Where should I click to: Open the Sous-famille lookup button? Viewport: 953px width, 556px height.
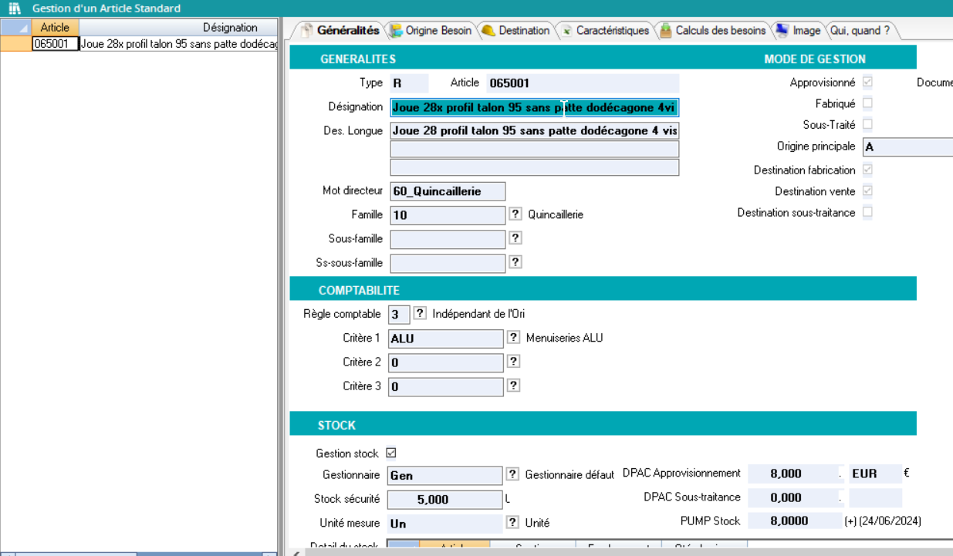[x=515, y=238]
